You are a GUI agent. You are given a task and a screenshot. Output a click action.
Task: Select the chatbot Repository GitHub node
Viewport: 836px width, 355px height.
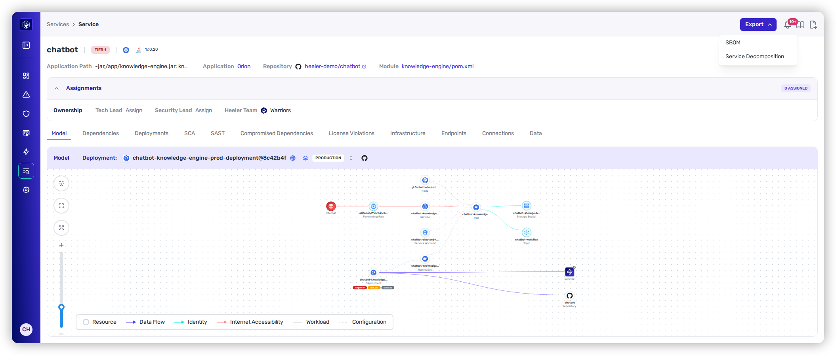(x=569, y=296)
